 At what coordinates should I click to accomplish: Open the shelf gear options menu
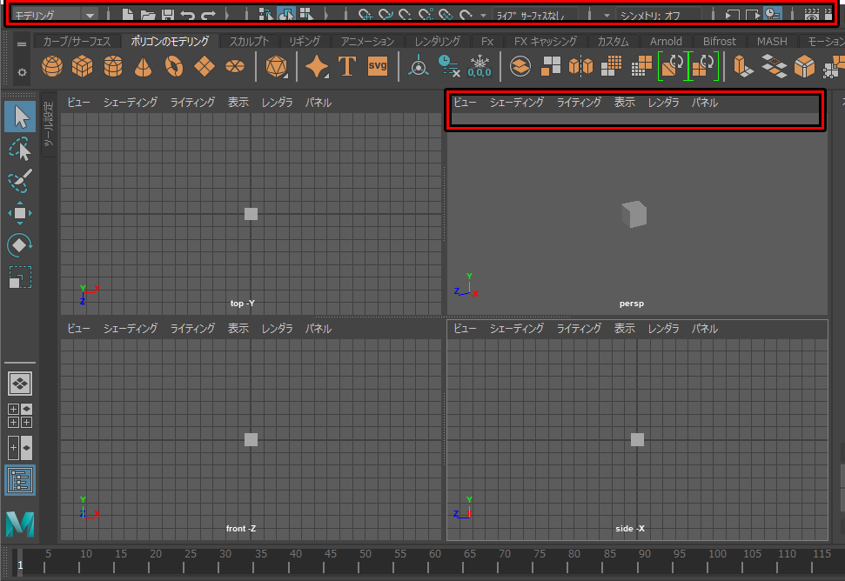coord(22,72)
